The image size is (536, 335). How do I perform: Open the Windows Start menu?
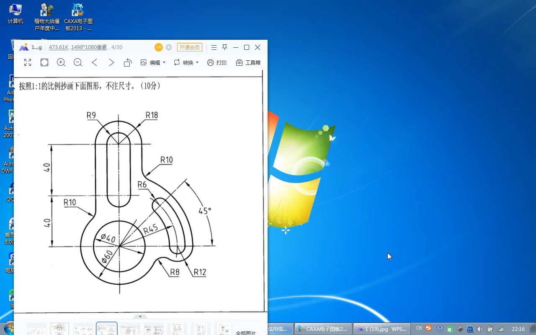click(8, 329)
